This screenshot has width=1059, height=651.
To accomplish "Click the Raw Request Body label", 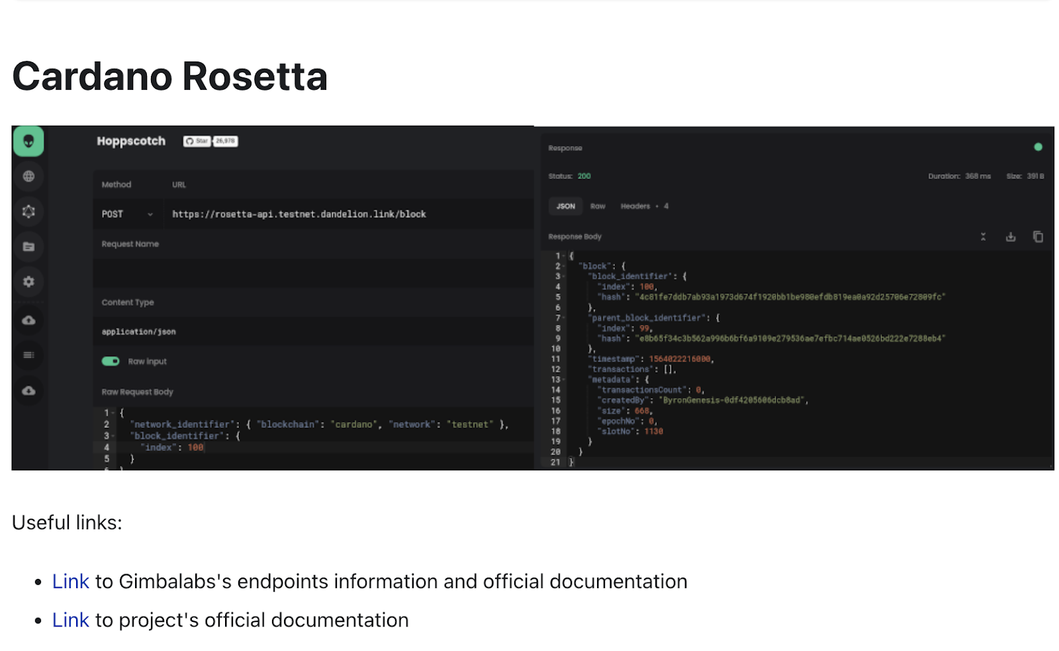I will click(x=137, y=392).
